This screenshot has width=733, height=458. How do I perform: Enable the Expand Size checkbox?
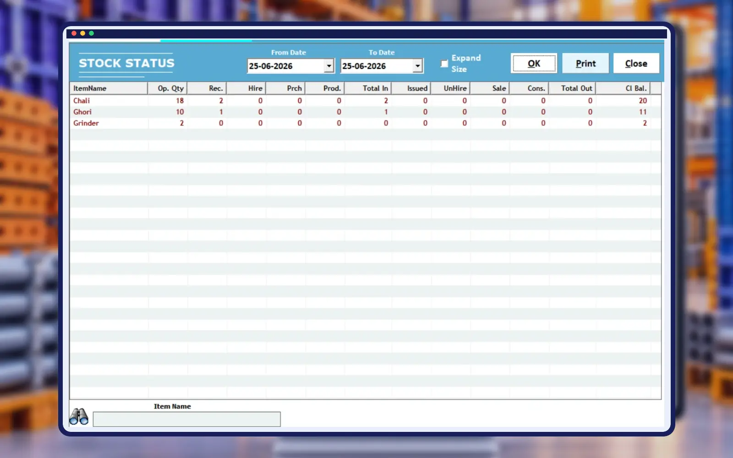[444, 64]
